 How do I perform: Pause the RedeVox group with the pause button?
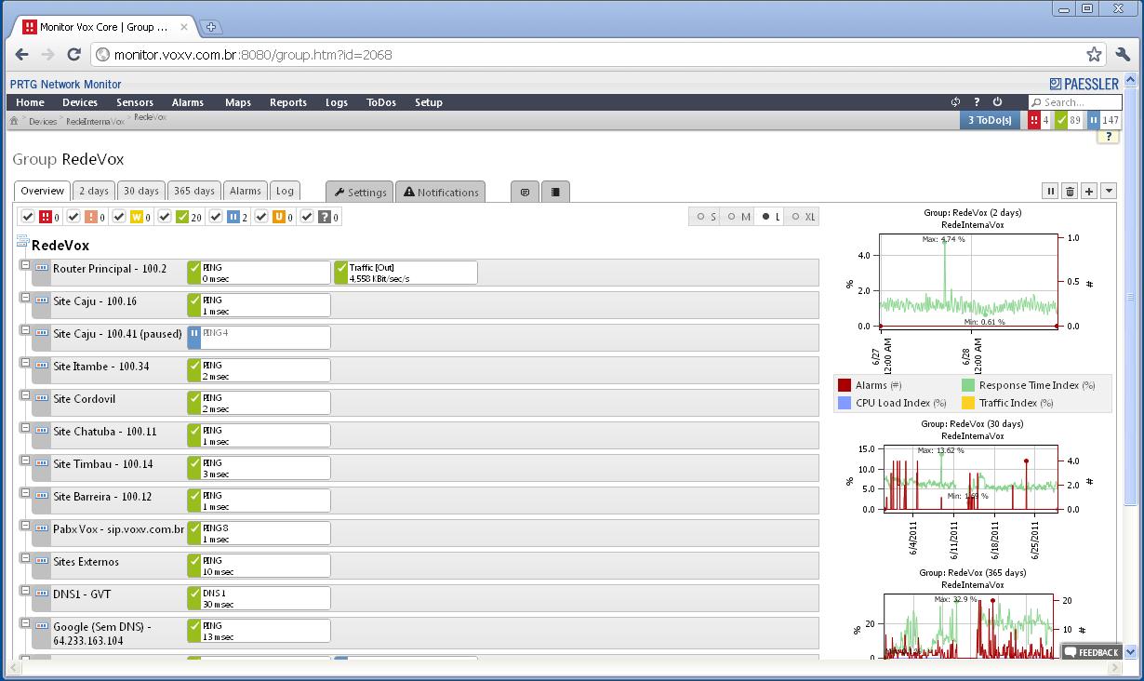point(1050,191)
